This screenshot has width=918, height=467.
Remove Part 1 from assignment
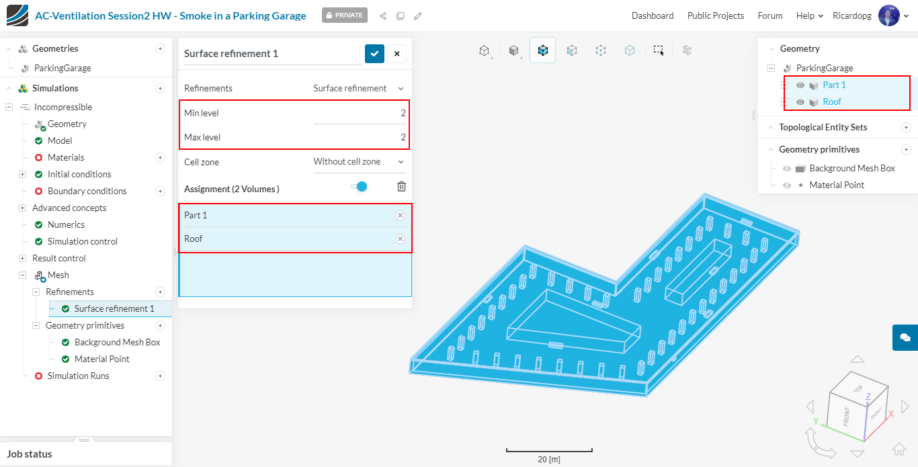tap(400, 215)
